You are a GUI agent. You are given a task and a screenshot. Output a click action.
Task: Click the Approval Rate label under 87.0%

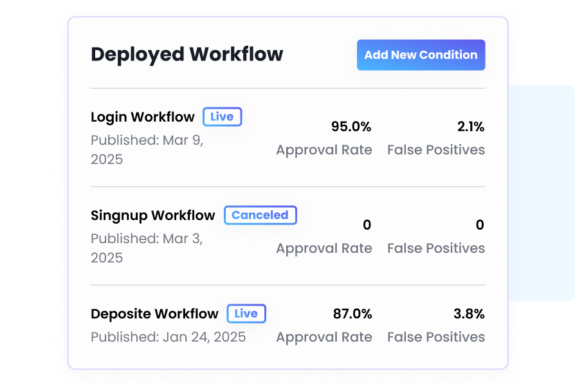(324, 337)
